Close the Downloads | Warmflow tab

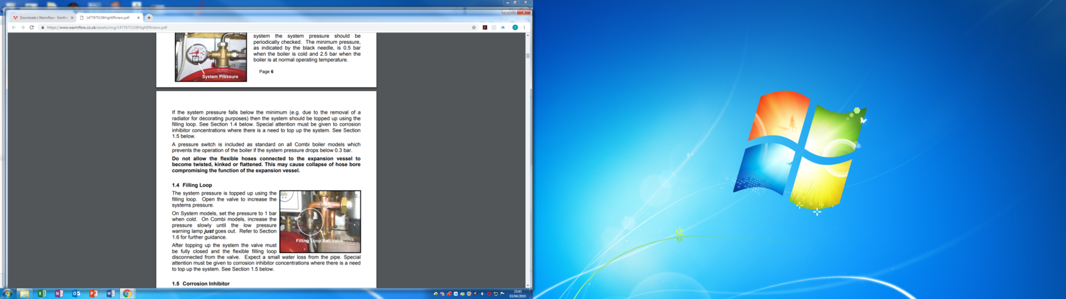72,18
